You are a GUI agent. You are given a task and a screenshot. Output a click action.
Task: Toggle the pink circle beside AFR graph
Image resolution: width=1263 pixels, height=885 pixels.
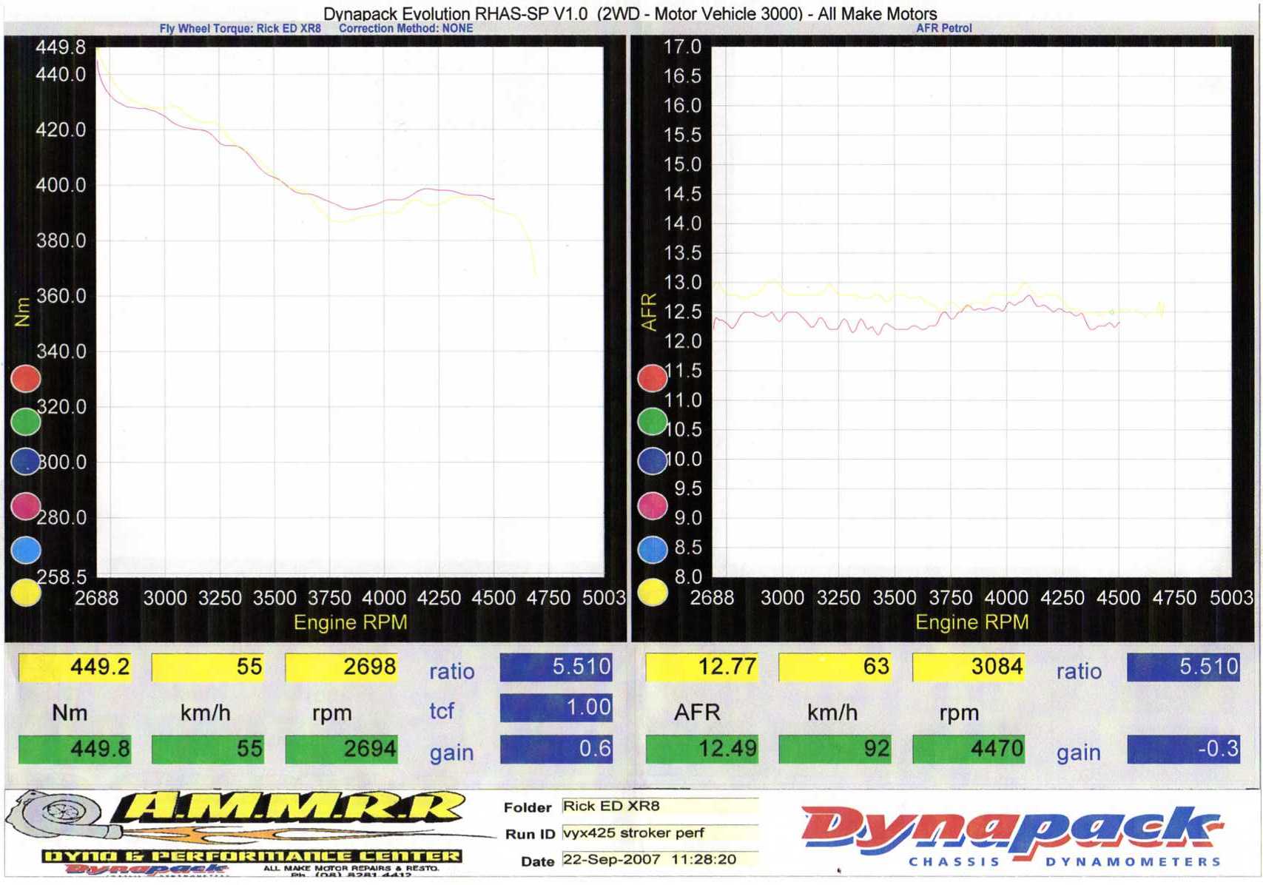[652, 506]
